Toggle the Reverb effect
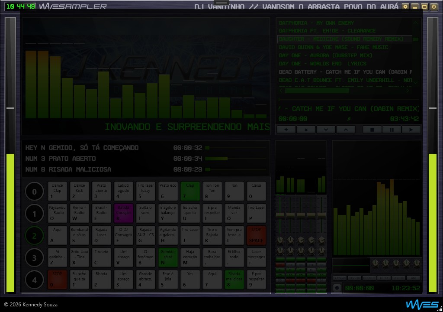This screenshot has width=443, height=312. 354,278
